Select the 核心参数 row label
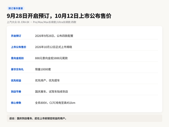 (16, 103)
